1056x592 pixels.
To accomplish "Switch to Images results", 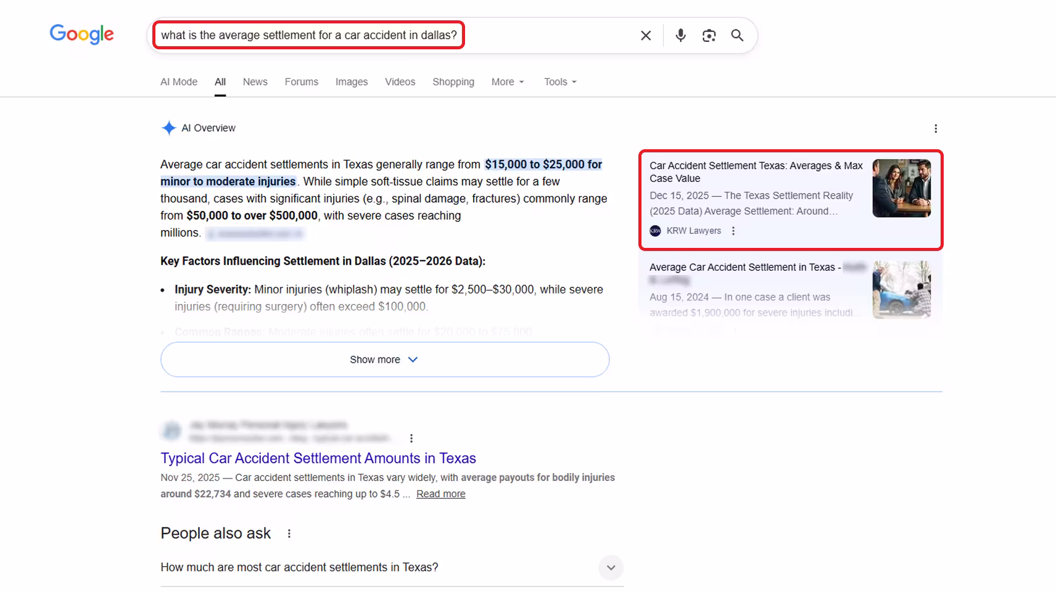I will click(x=352, y=82).
